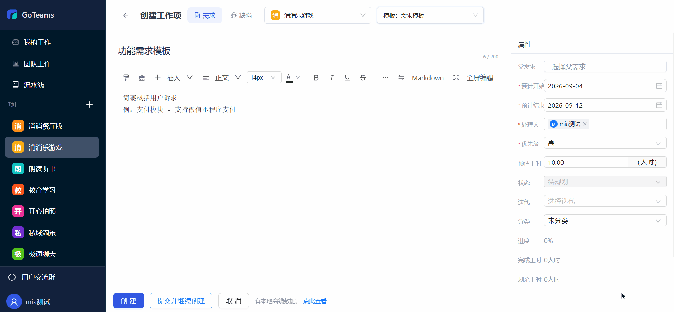Click the 取消 button
The image size is (674, 312).
coord(234,301)
